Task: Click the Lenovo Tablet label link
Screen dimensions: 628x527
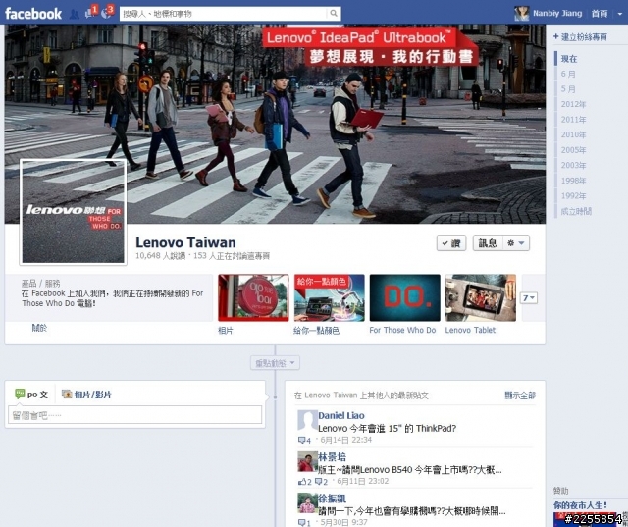Action: (x=470, y=330)
